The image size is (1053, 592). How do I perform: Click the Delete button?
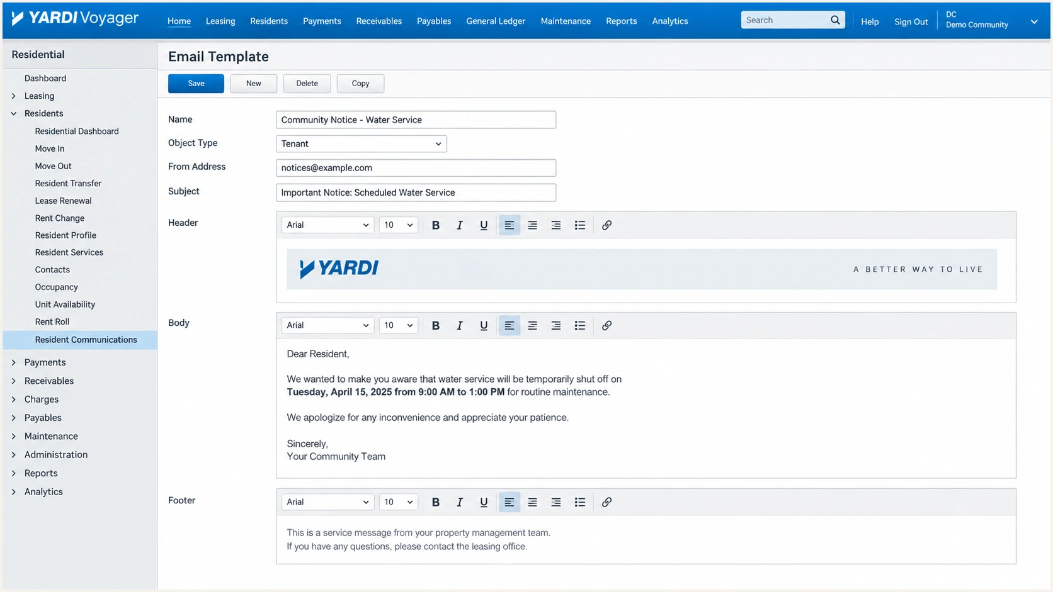pos(307,84)
